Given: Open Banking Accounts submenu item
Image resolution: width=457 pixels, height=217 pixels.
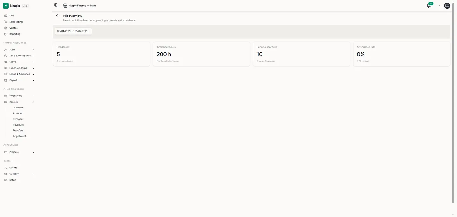Looking at the screenshot, I should 18,113.
